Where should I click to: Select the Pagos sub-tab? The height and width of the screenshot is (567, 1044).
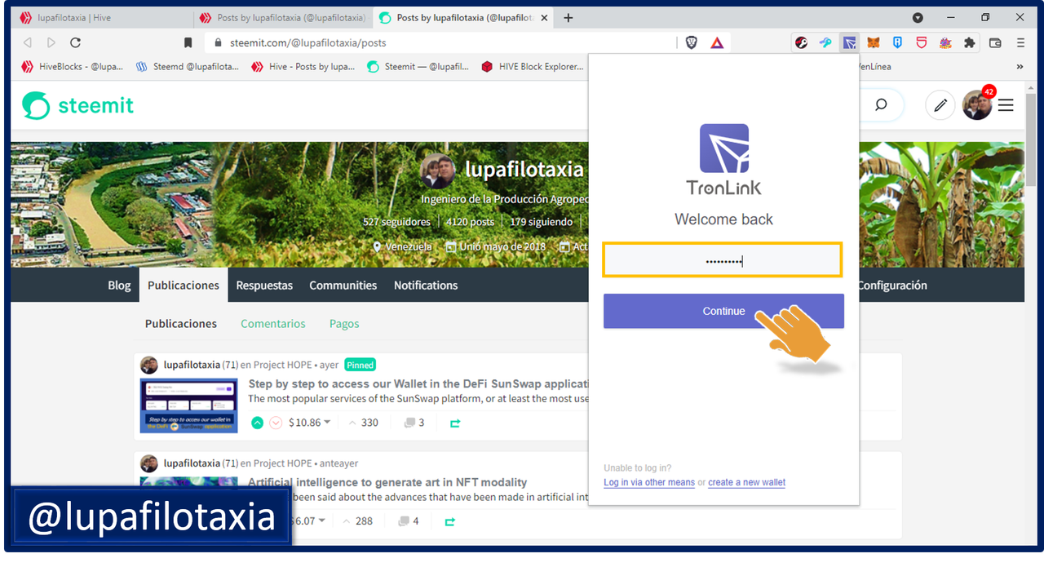pos(344,324)
